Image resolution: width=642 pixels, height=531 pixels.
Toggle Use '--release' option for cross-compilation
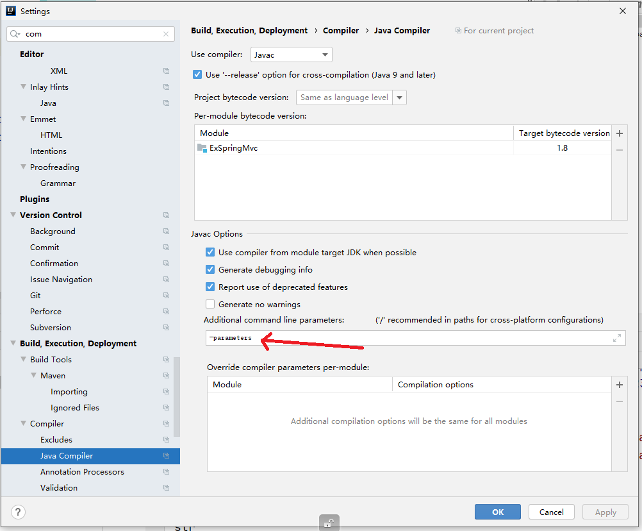[197, 74]
